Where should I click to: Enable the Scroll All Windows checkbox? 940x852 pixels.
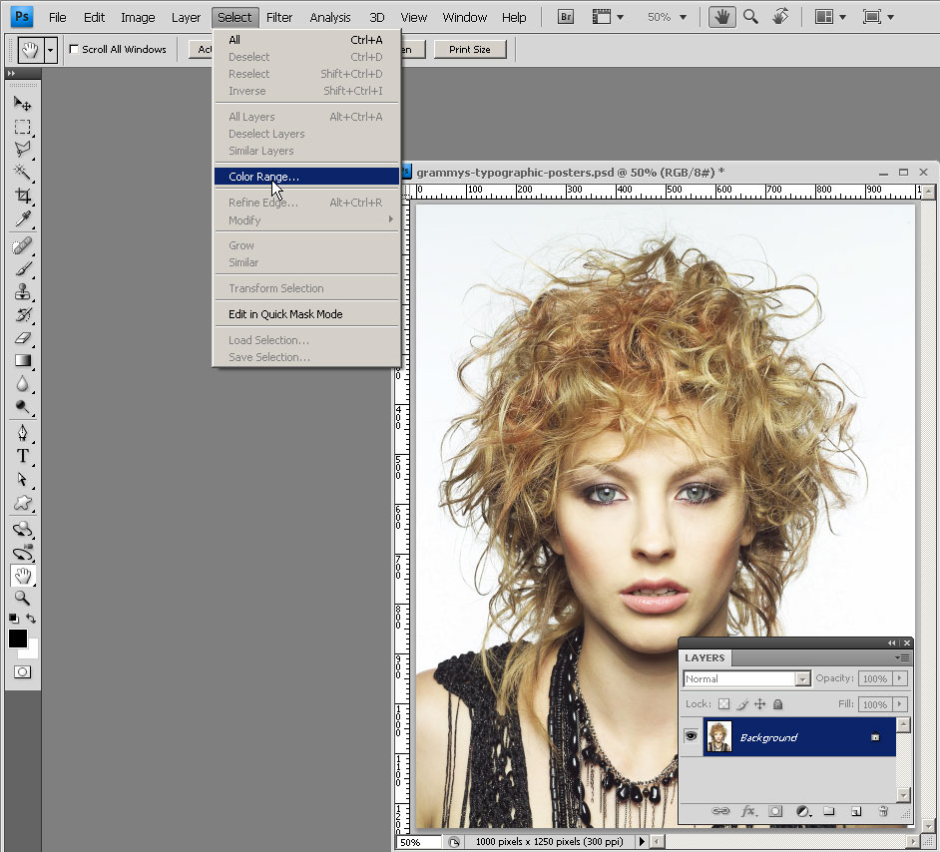click(74, 49)
